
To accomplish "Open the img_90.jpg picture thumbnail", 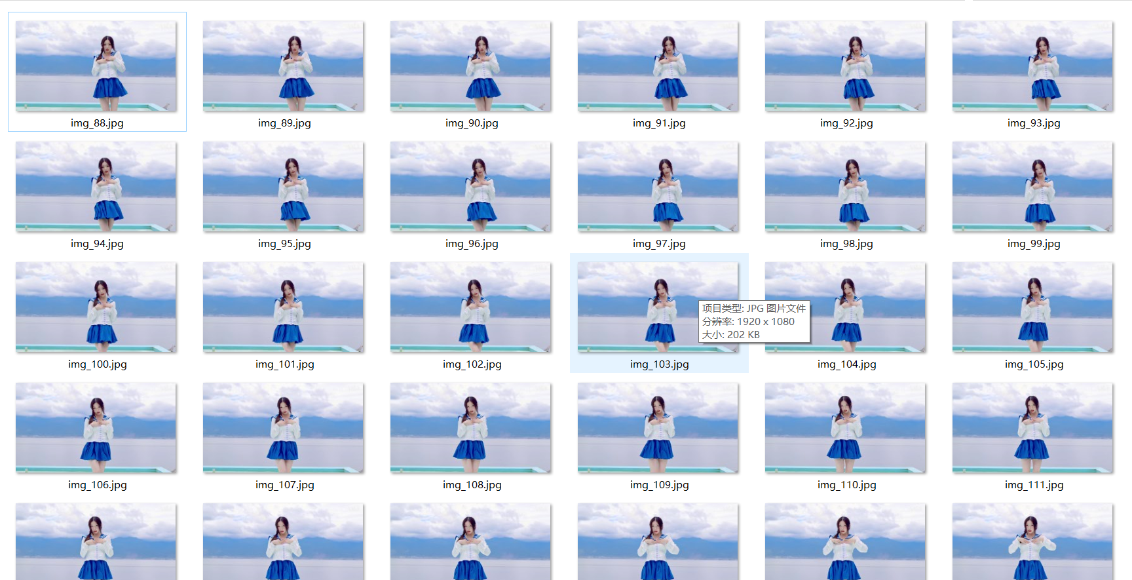I will [x=470, y=66].
